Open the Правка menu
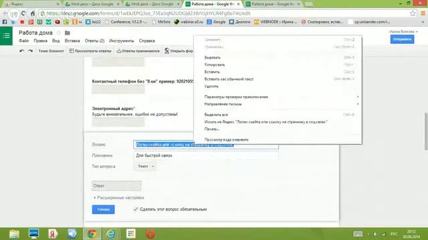Viewport: 428px width, 240px height. pyautogui.click(x=40, y=41)
